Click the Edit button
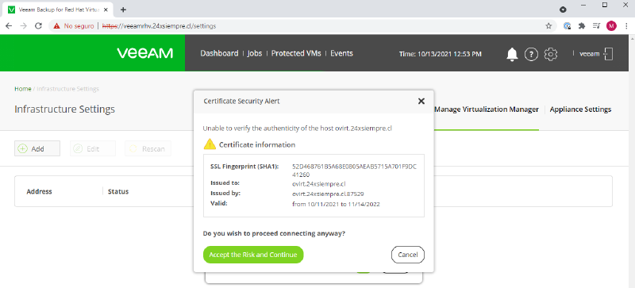 pyautogui.click(x=93, y=148)
